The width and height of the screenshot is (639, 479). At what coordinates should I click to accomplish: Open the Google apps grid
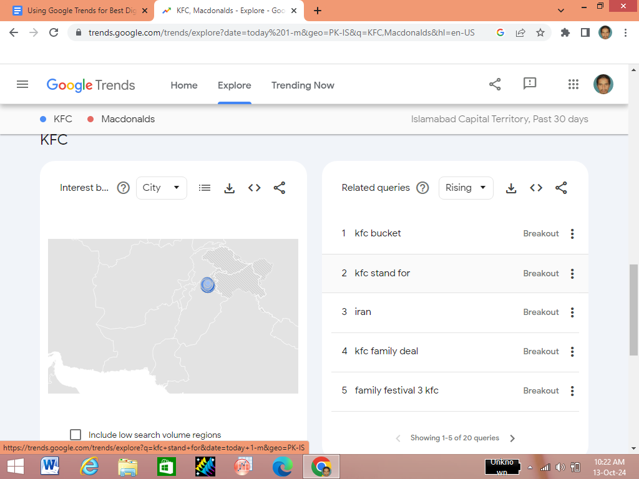[573, 84]
